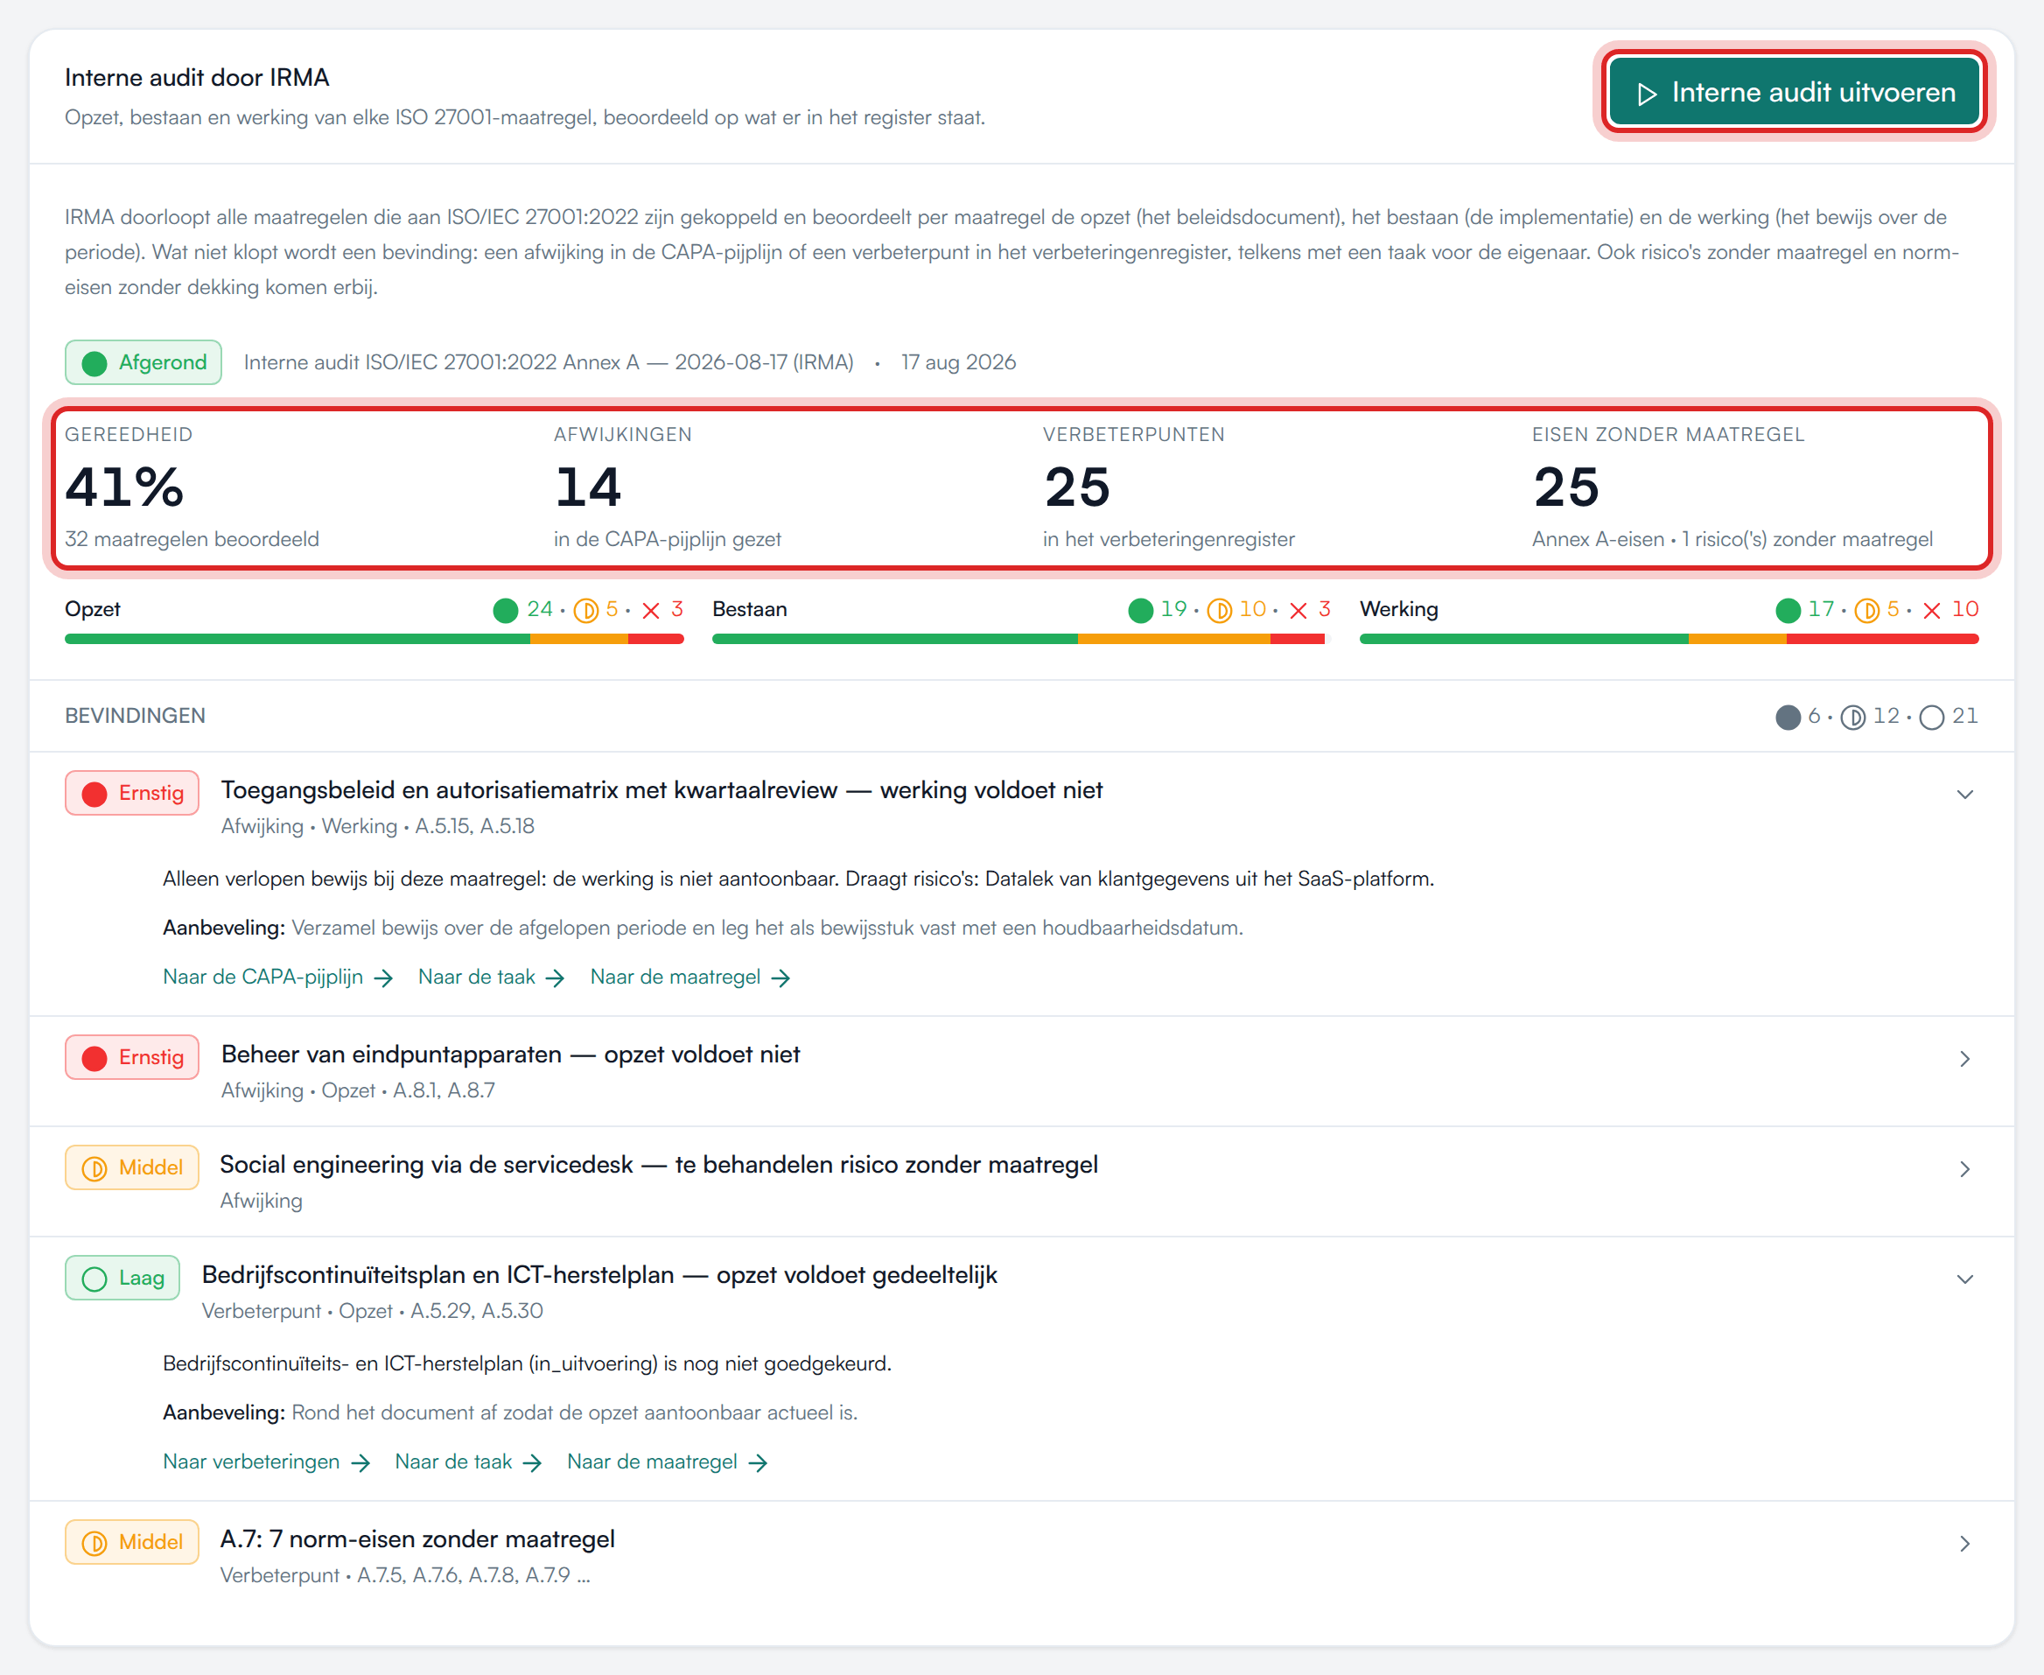Screen dimensions: 2044x1675
Task: Expand the Beheer van eindpuntapparaten finding
Action: click(x=1964, y=1060)
